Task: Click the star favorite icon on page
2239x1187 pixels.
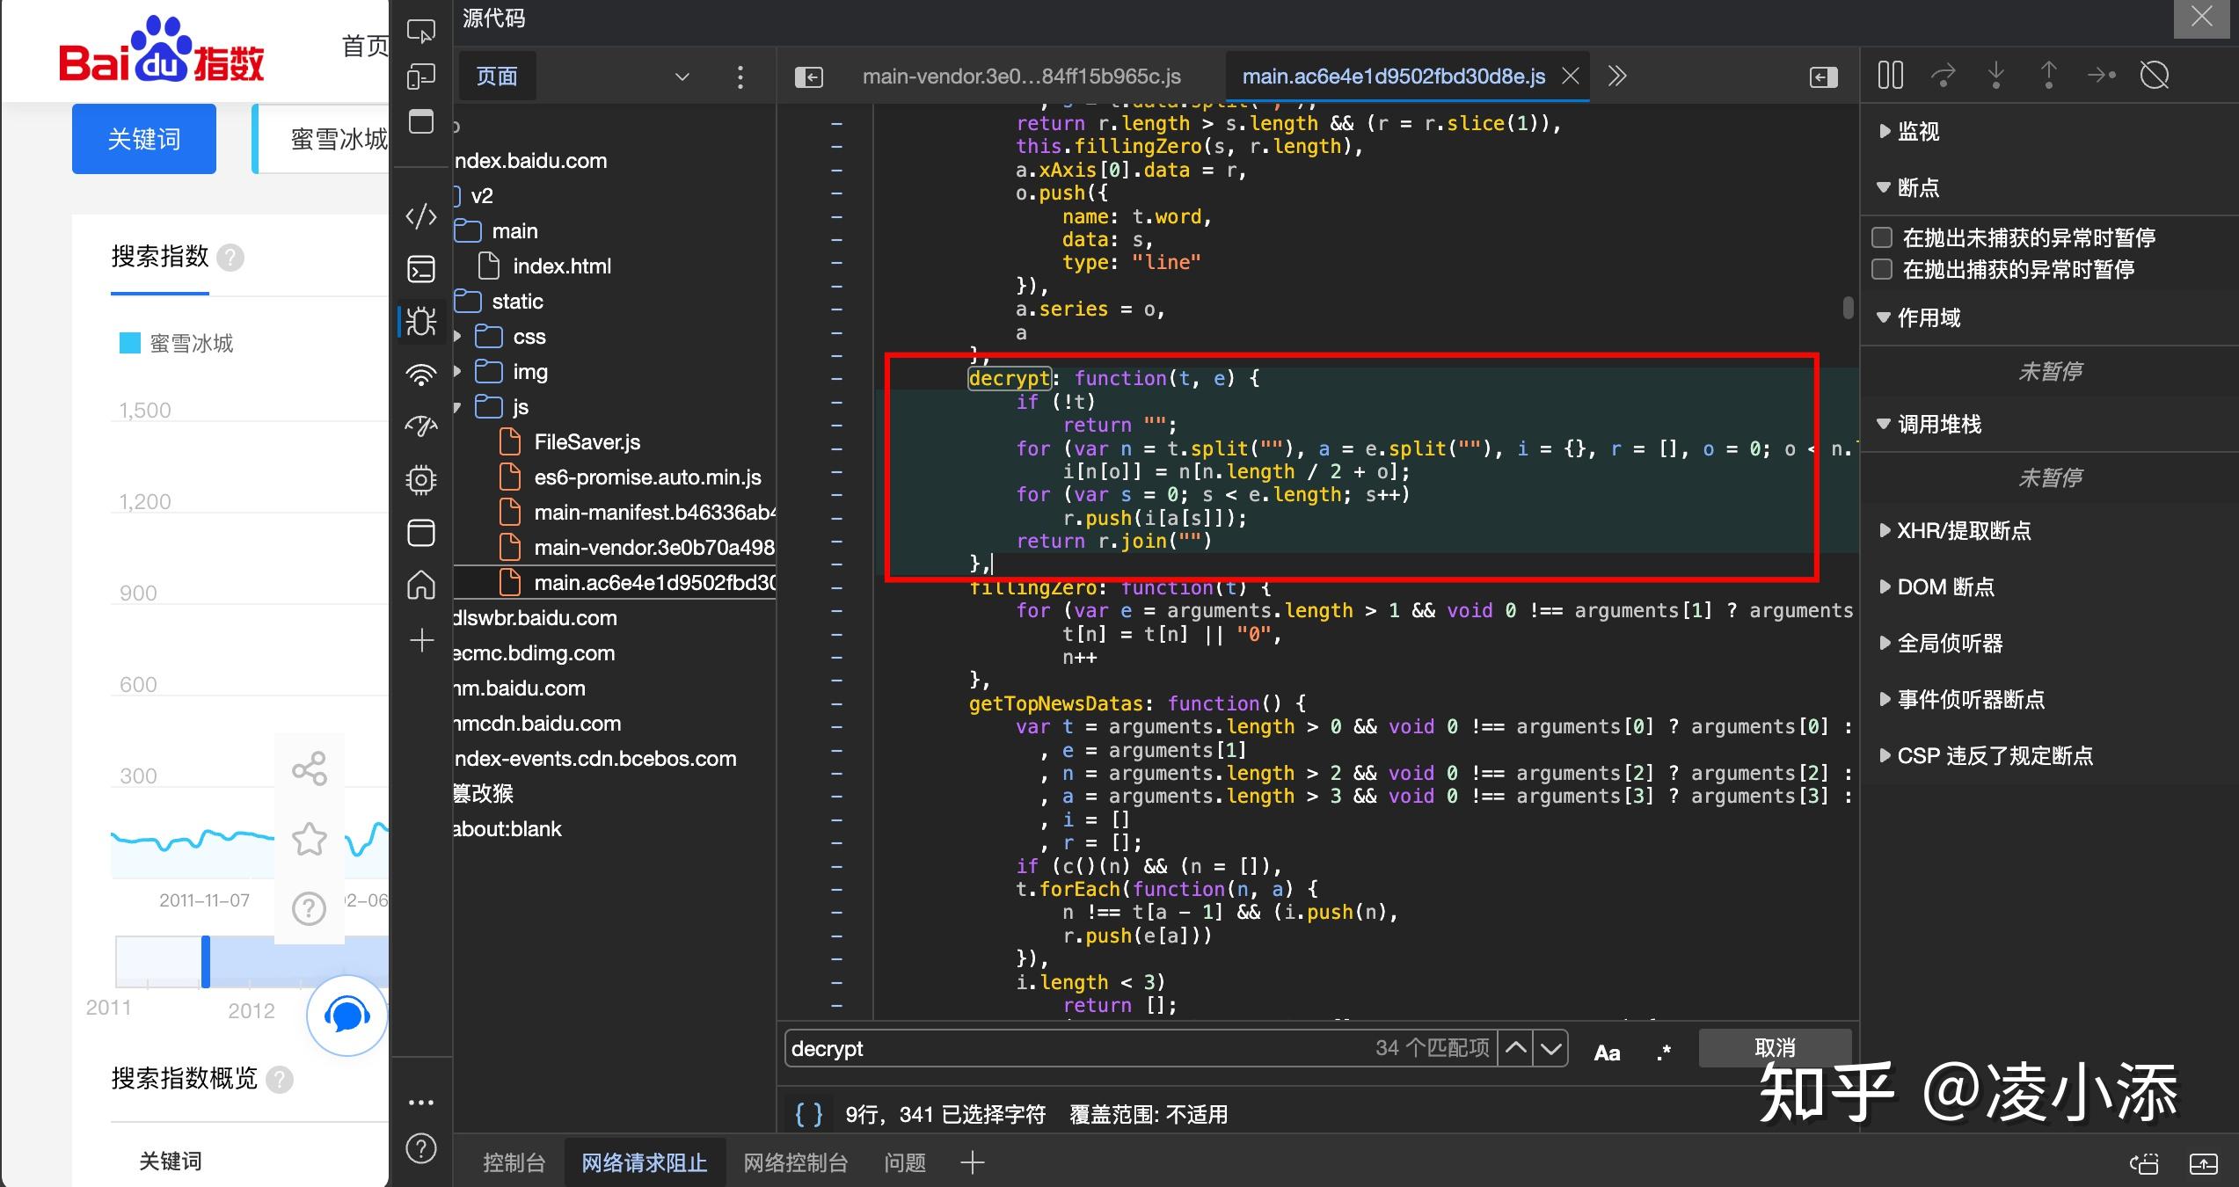Action: click(310, 839)
